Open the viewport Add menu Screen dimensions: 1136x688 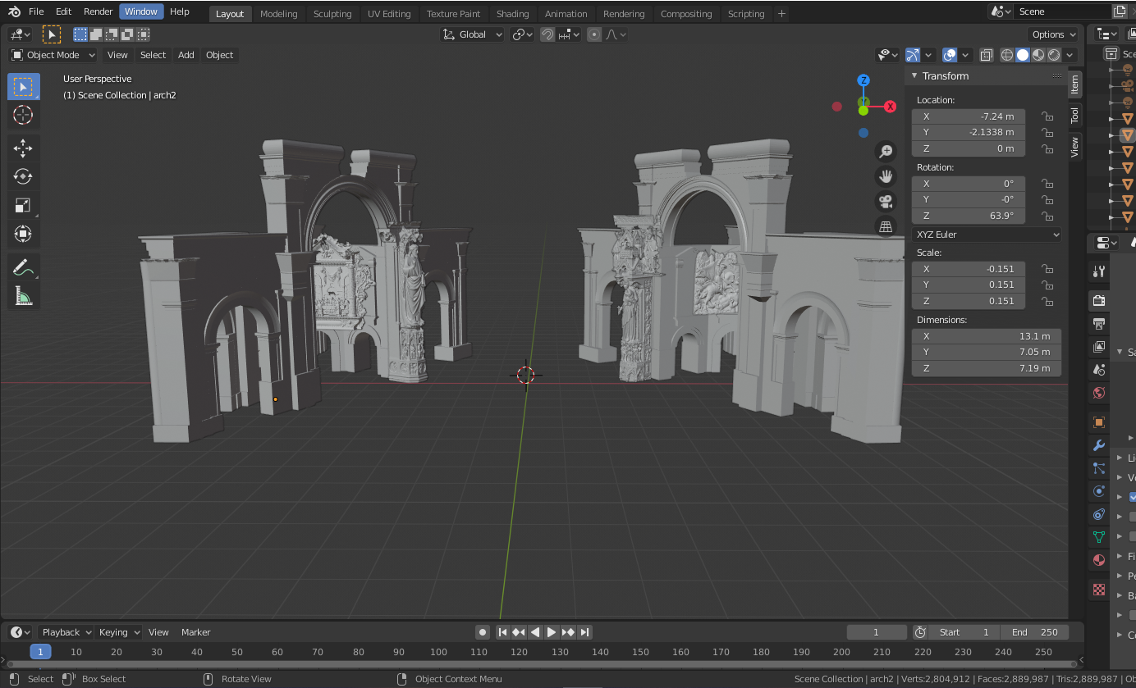[186, 55]
